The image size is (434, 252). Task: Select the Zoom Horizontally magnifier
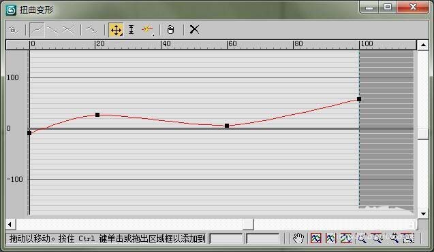click(362, 238)
